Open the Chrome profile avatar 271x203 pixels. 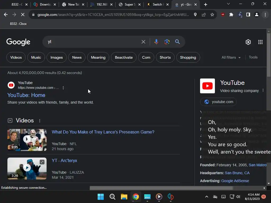[x=257, y=15]
